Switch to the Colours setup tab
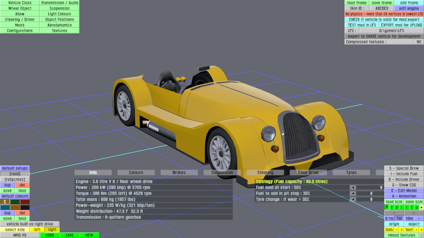 click(x=136, y=173)
